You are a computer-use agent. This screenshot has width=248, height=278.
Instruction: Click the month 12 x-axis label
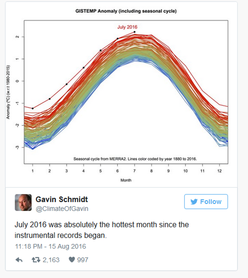pos(219,170)
